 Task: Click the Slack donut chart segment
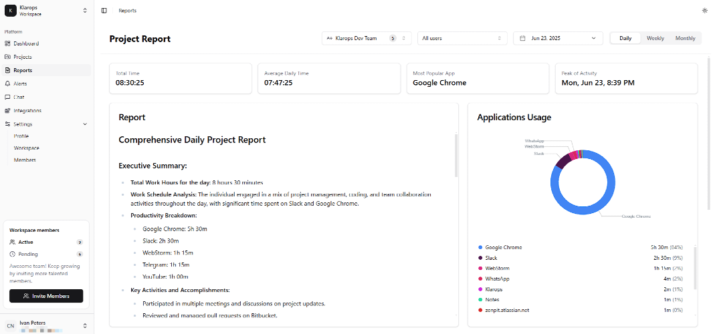[563, 161]
